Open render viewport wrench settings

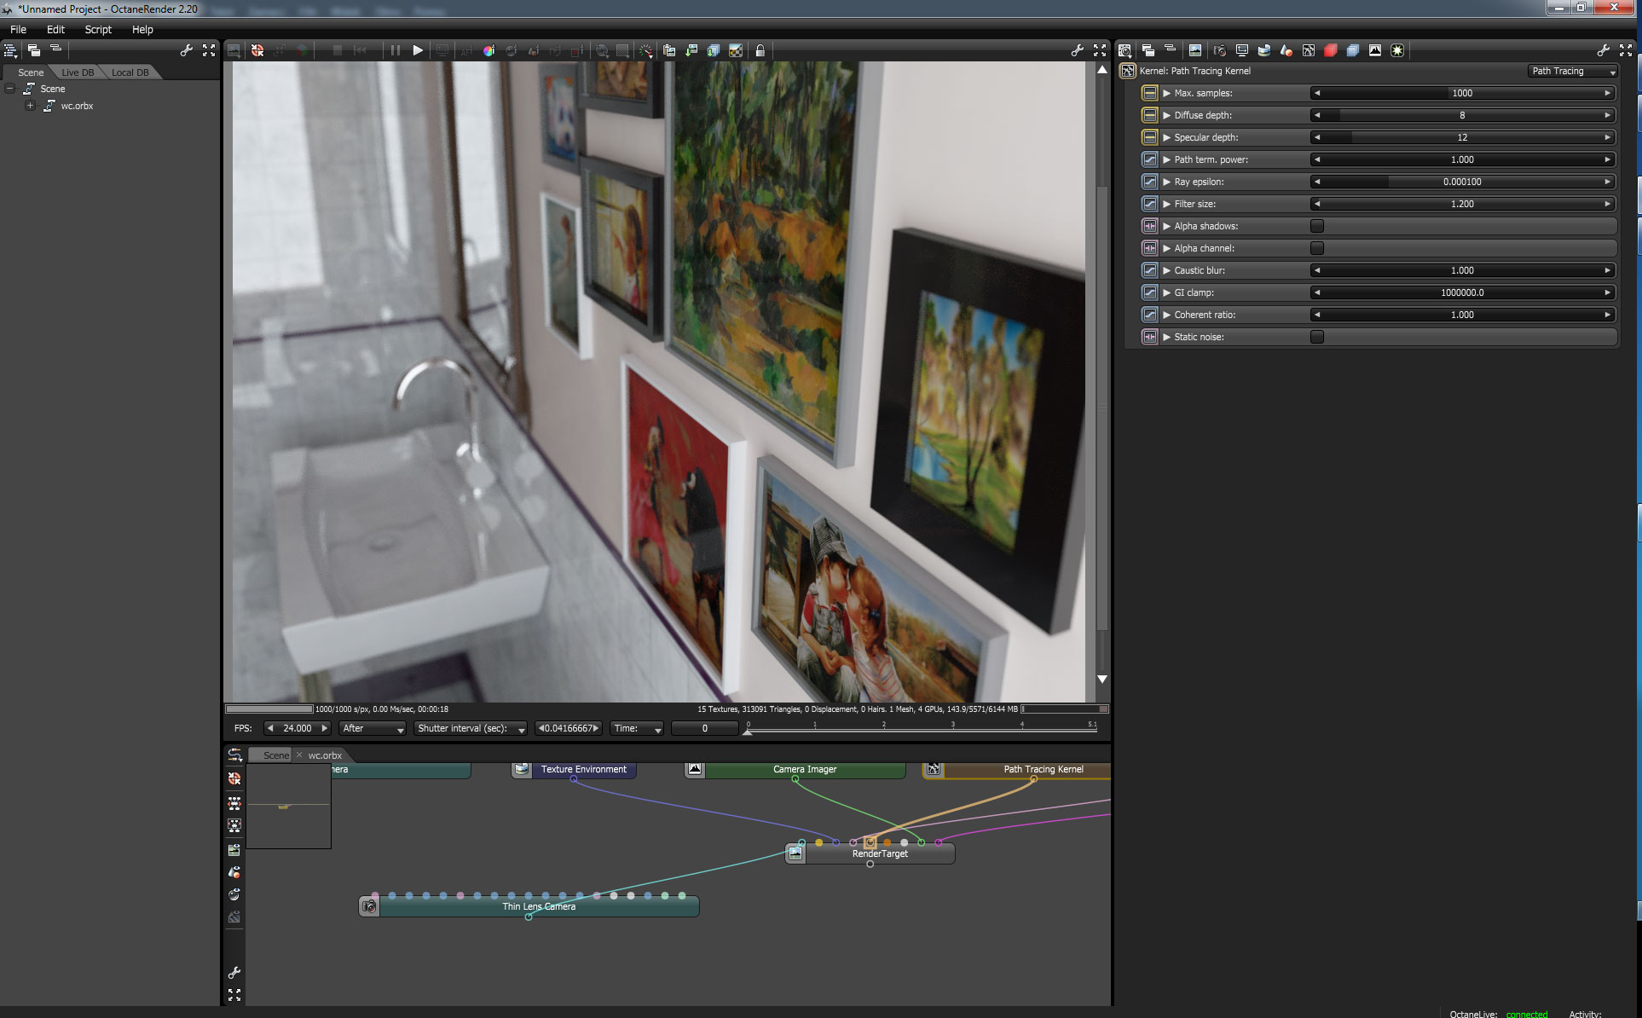pyautogui.click(x=1077, y=51)
